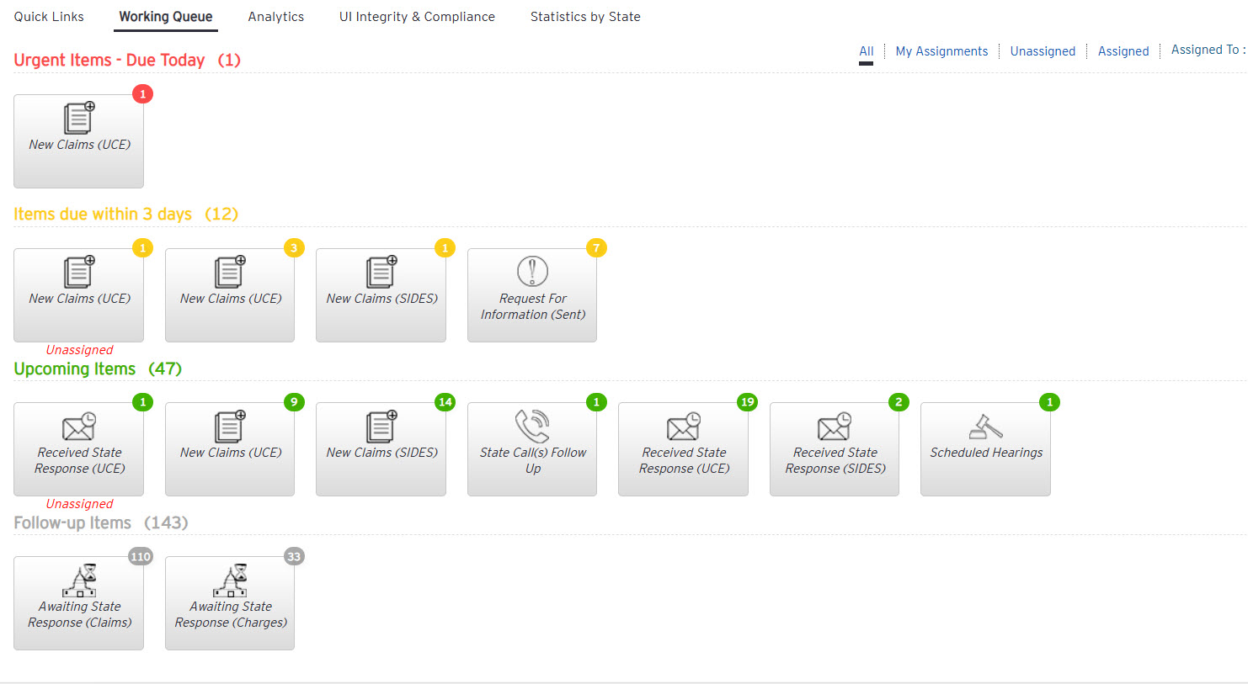The height and width of the screenshot is (684, 1248).
Task: Click the Items due within 3 days heading
Action: [125, 214]
